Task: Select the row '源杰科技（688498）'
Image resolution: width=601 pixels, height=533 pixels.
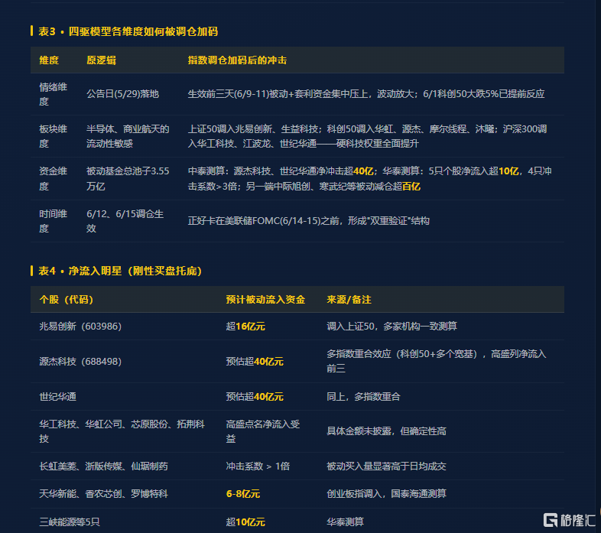Action: (x=297, y=361)
